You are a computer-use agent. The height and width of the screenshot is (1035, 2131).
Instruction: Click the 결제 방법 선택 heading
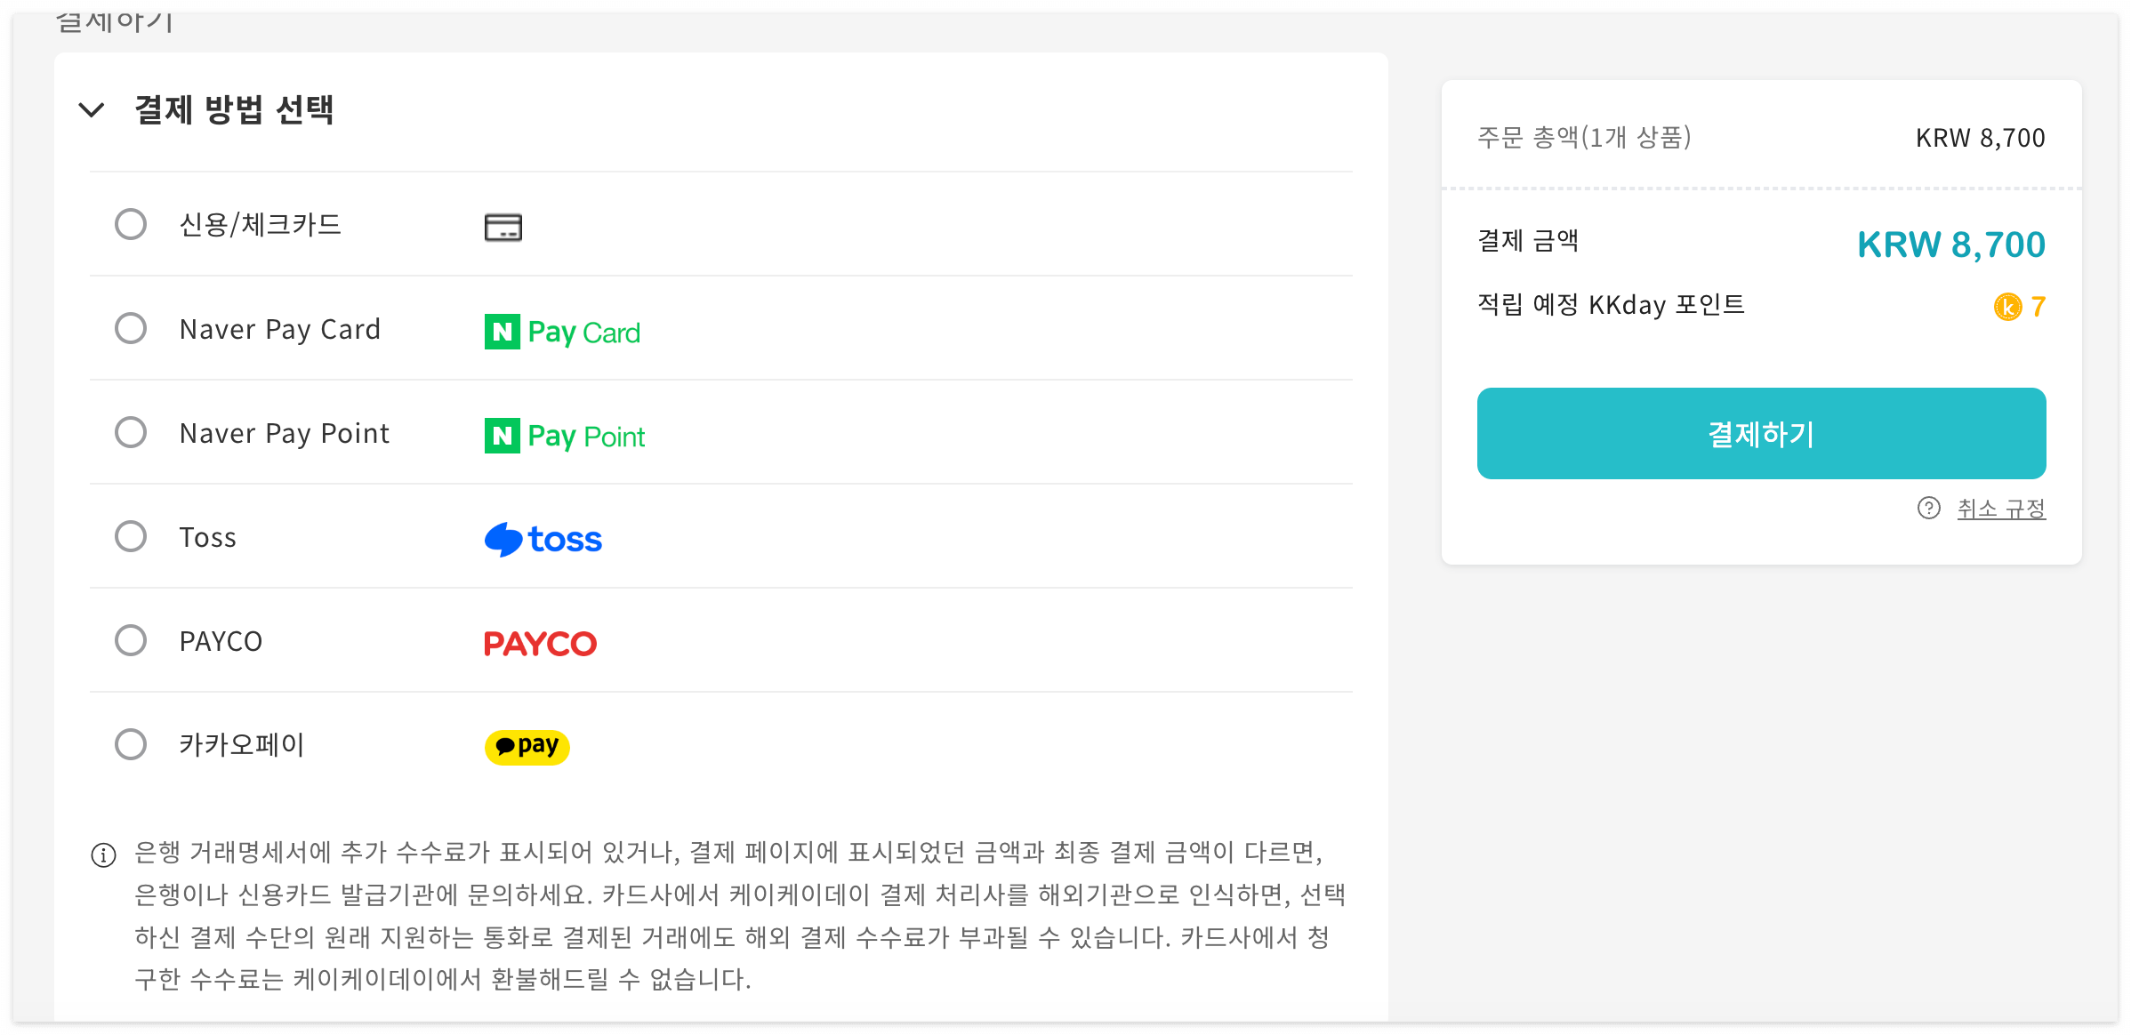click(x=235, y=110)
